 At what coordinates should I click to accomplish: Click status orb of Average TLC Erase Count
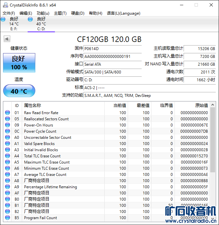click(7, 174)
